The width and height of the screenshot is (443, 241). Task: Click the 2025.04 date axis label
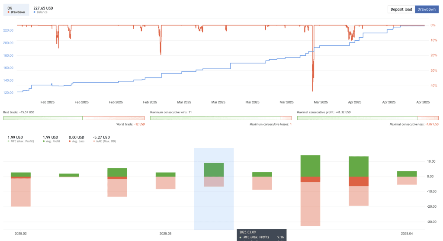pos(407,234)
